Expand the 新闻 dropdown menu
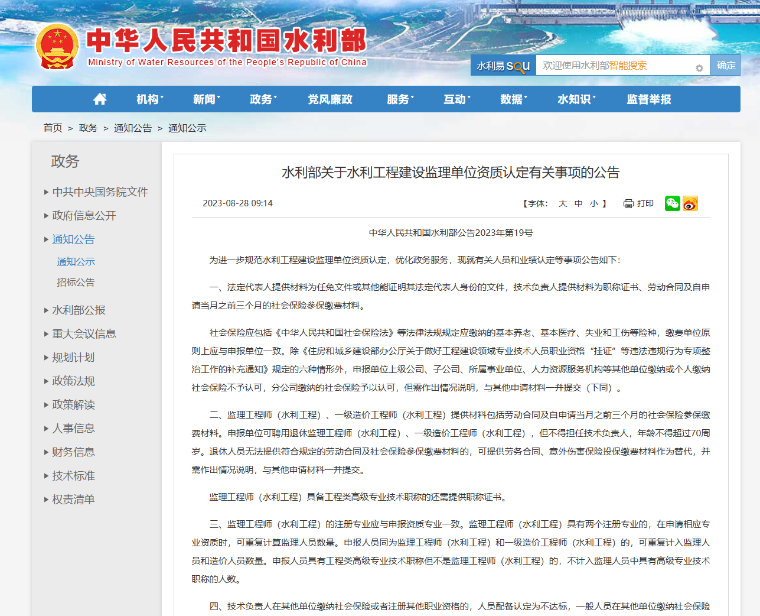Viewport: 760px width, 616px height. 207,99
